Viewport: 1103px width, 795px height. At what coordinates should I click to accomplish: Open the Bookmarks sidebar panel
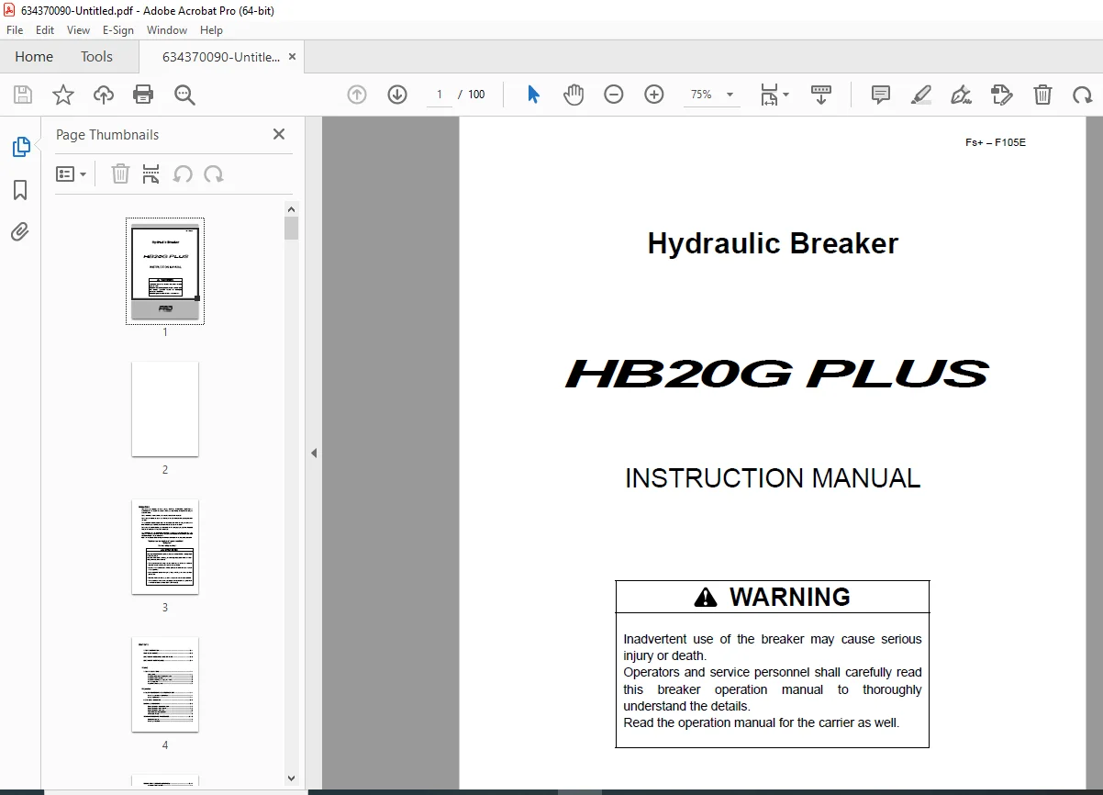pos(20,190)
